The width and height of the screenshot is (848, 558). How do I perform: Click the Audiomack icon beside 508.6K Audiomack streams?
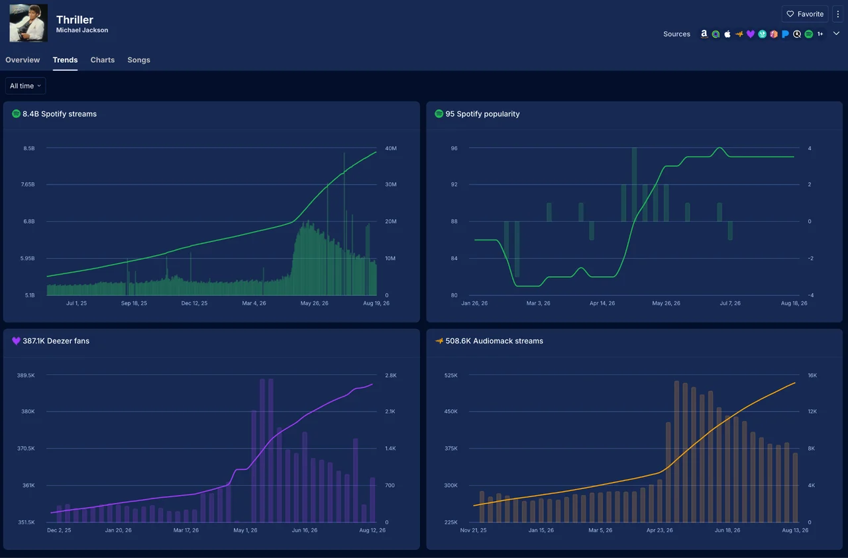(x=439, y=341)
